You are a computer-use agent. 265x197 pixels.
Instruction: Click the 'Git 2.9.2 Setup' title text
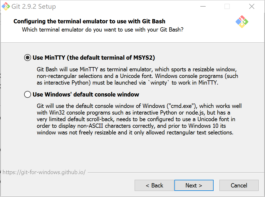point(34,6)
